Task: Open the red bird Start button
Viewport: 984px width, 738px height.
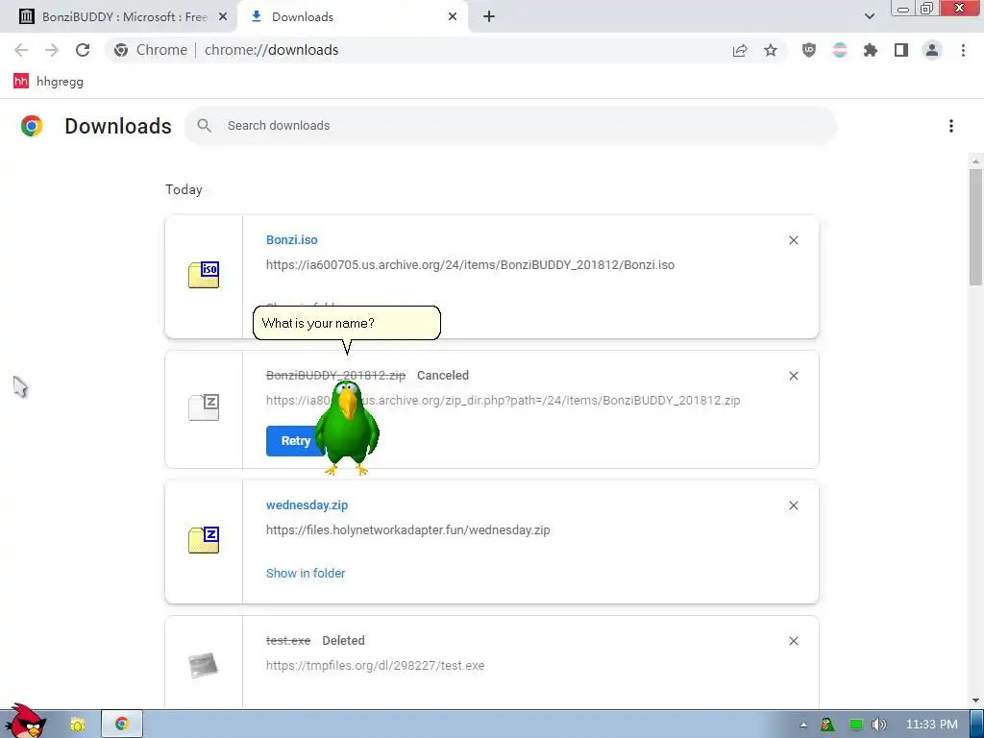Action: pyautogui.click(x=25, y=721)
